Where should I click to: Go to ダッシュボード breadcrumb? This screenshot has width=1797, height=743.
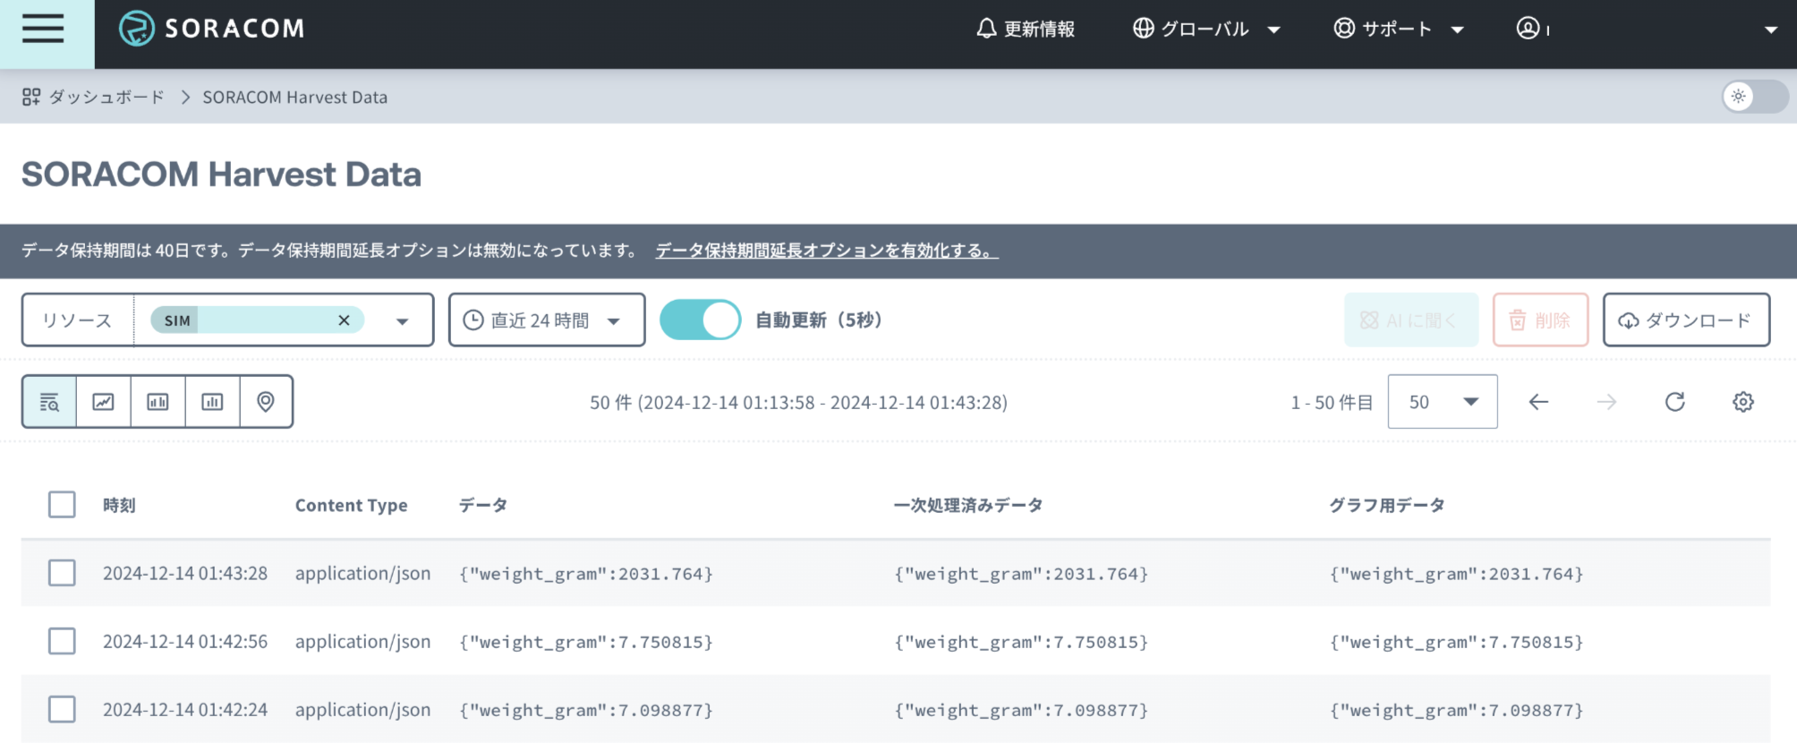click(106, 97)
